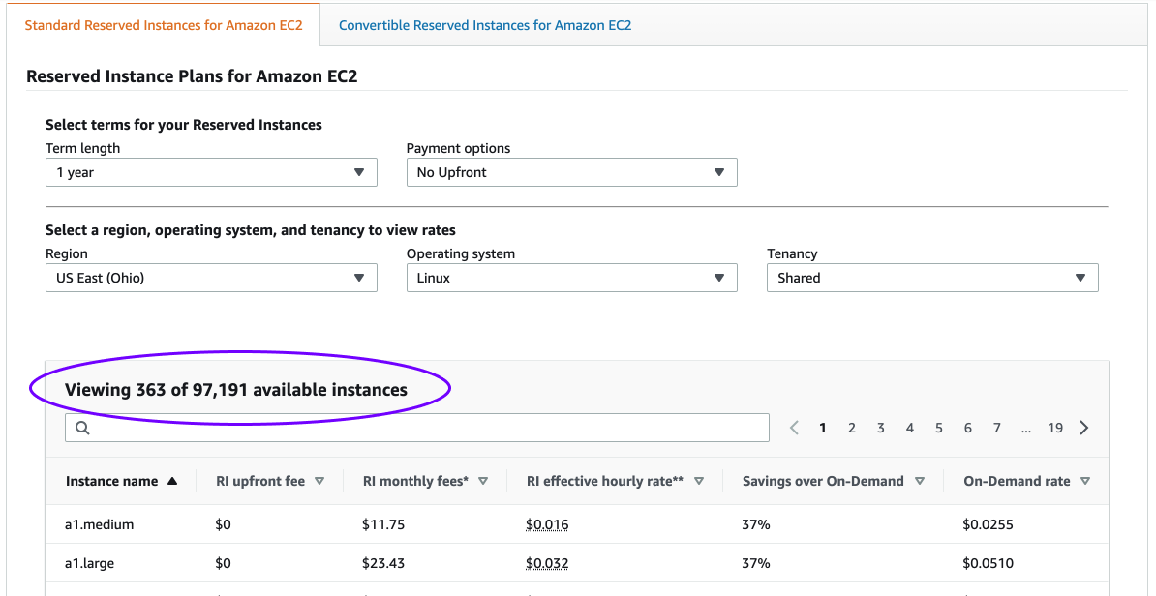Open the Region dropdown
Viewport: 1156px width, 596px height.
(211, 278)
